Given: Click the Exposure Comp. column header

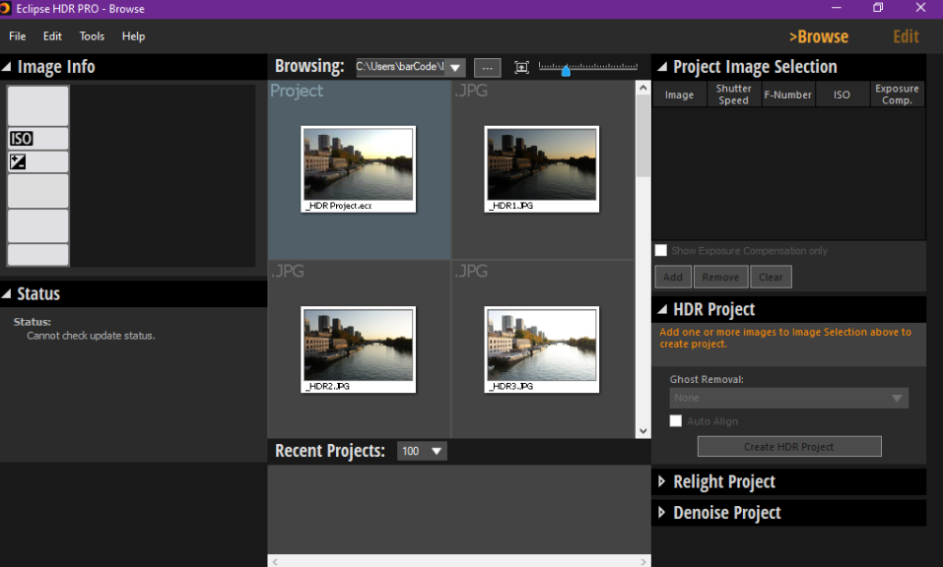Looking at the screenshot, I should [897, 94].
